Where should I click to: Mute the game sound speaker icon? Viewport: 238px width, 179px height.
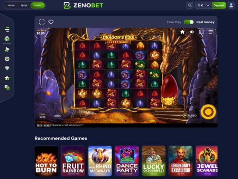pos(192,32)
